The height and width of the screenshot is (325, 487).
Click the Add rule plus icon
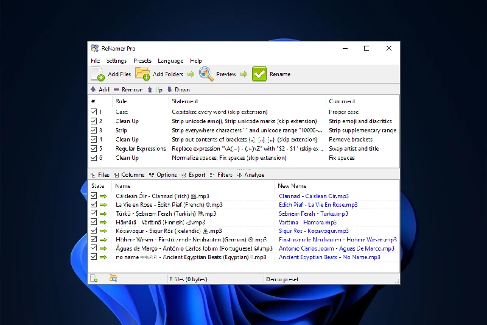coord(93,90)
